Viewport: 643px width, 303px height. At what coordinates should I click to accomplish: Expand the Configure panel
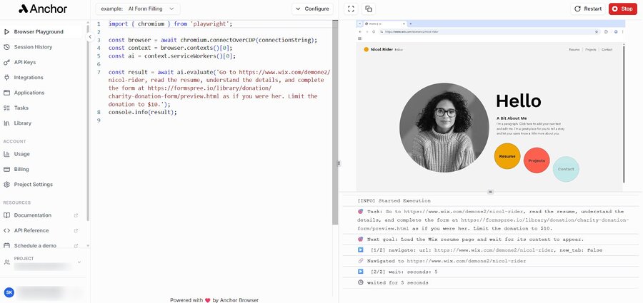[312, 9]
